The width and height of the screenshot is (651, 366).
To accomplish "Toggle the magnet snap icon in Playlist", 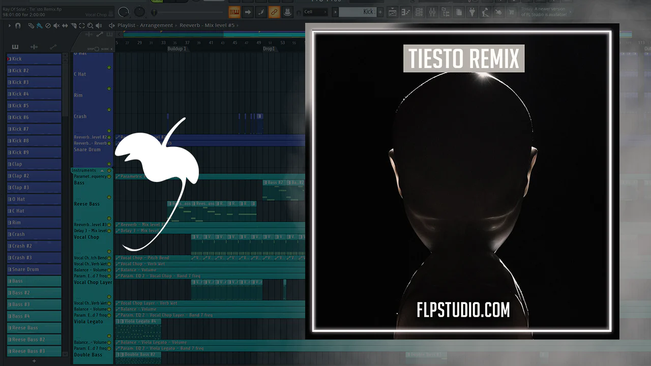I will tap(18, 25).
